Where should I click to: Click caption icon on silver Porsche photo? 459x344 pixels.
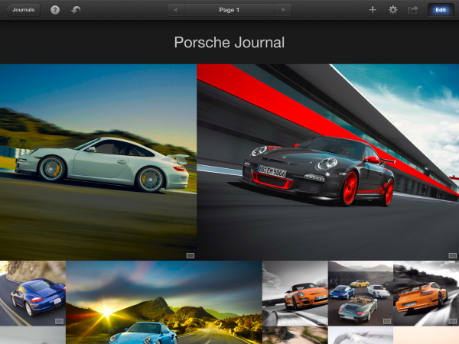190,256
